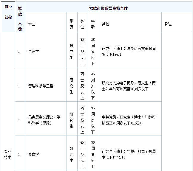Select 硕士及以上 degree cell in 马克思主义理论 row

tap(82, 120)
